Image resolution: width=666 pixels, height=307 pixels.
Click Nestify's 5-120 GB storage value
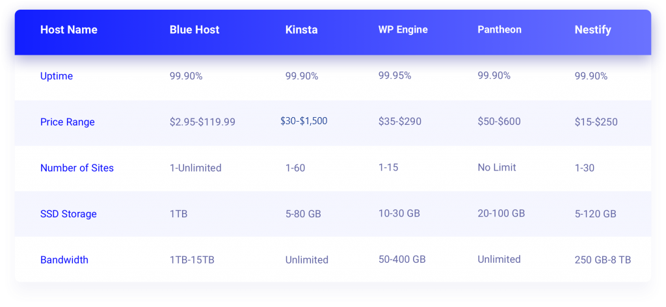point(596,214)
